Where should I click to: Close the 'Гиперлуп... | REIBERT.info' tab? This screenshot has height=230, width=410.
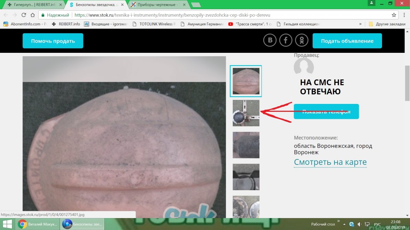pos(60,5)
